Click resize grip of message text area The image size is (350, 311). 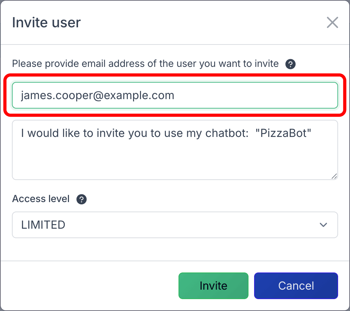coord(334,176)
